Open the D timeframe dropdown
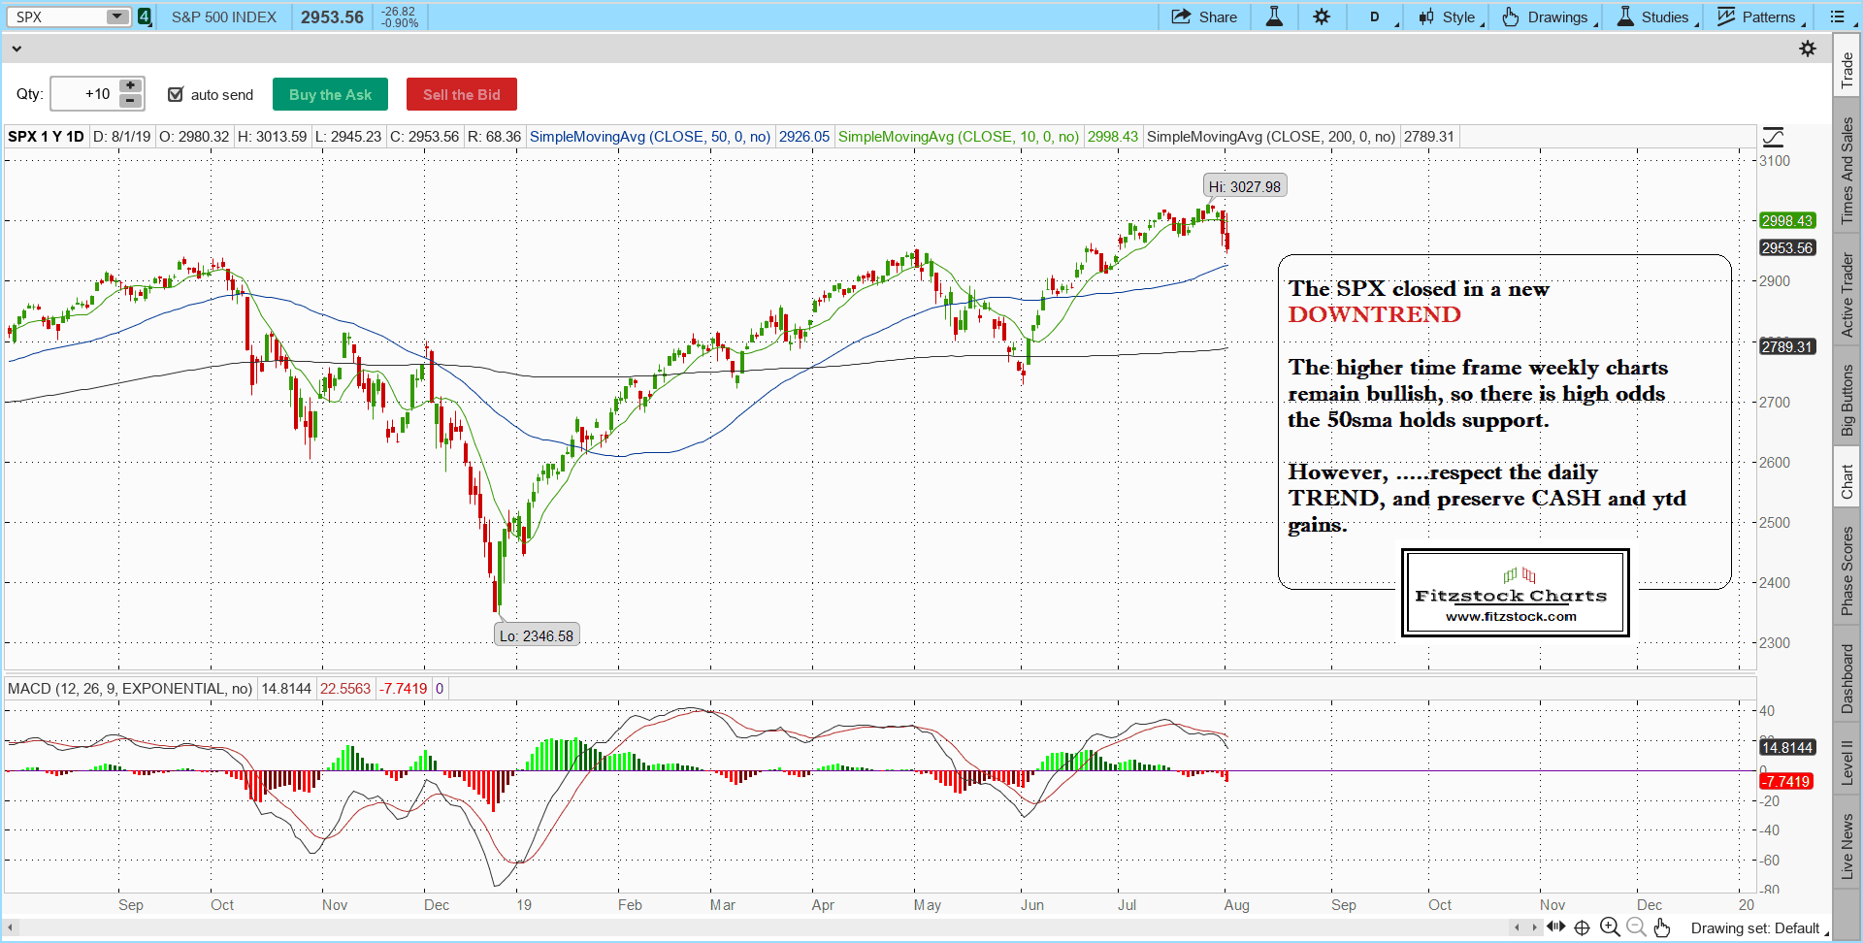The image size is (1863, 943). [1376, 17]
